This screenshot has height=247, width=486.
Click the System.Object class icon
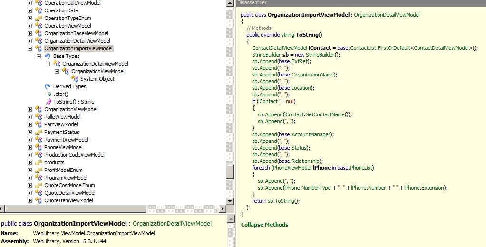point(75,79)
